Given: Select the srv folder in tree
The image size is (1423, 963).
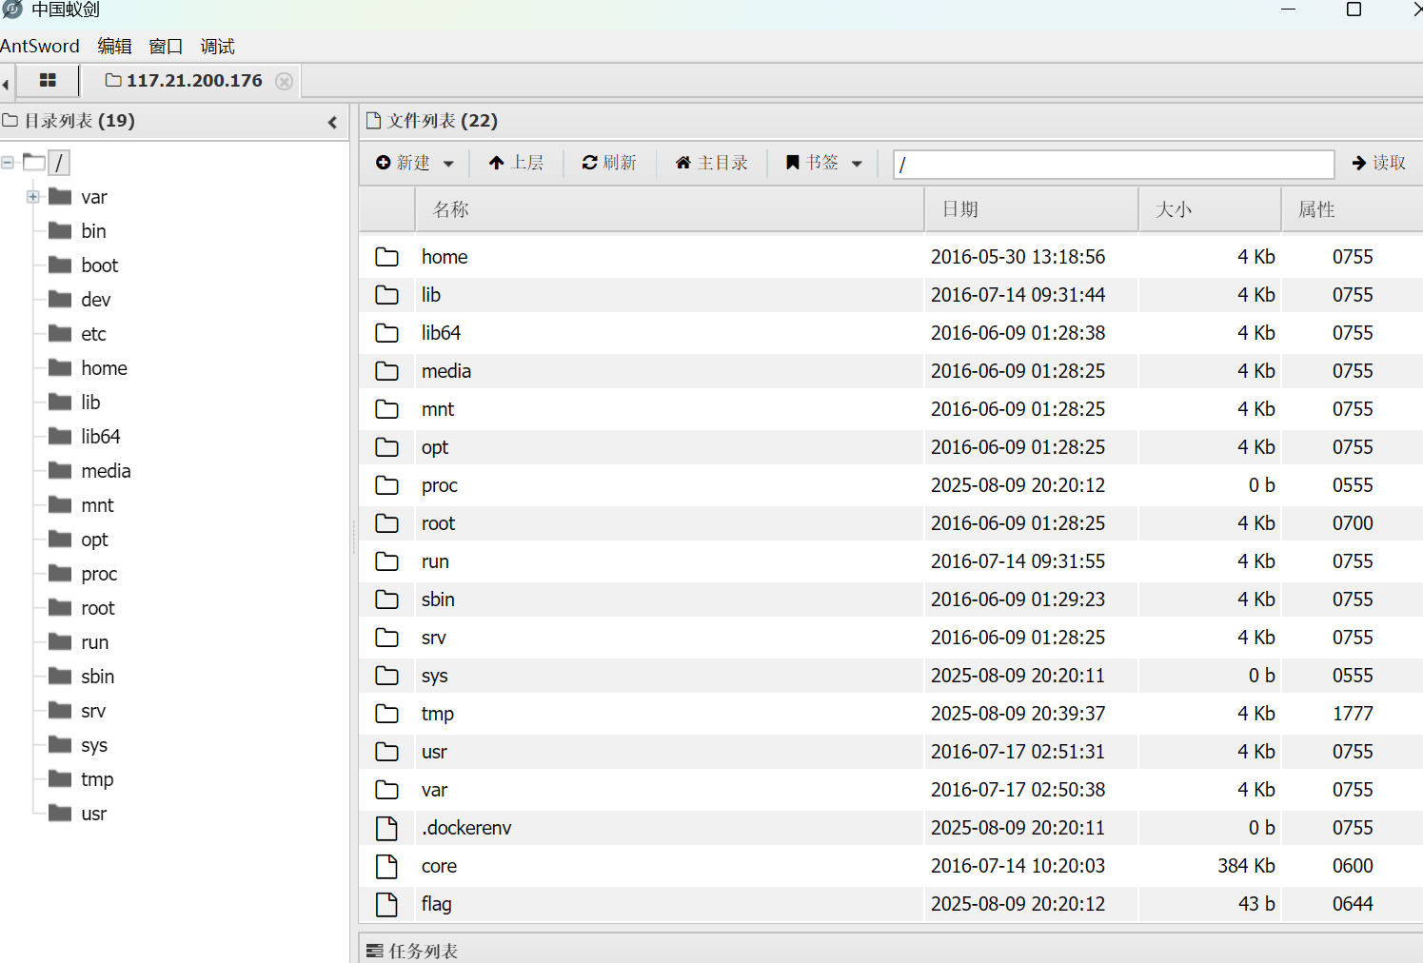Looking at the screenshot, I should pos(93,711).
